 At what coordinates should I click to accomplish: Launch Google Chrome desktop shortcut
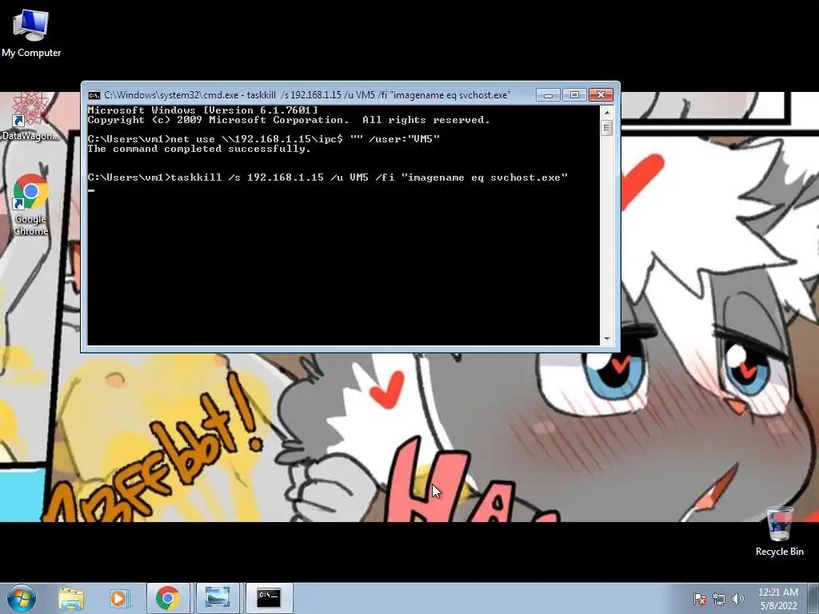pos(30,205)
